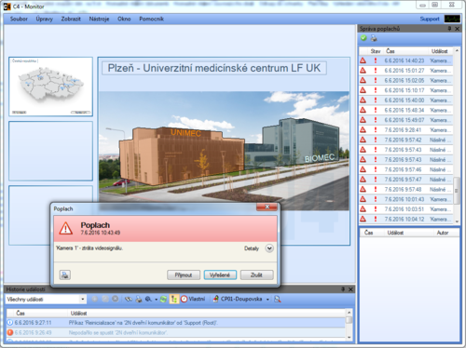Click the green refresh icon in the Historie událostí toolbar
Viewport: 466px width, 348px height.
click(163, 299)
